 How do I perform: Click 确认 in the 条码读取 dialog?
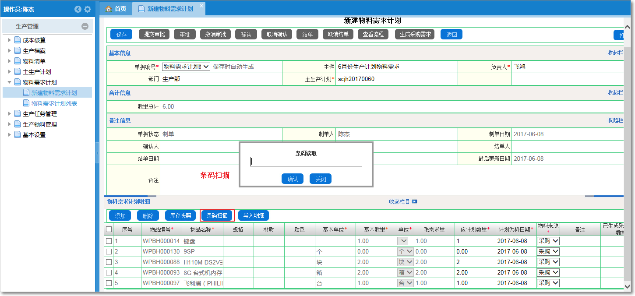coord(293,178)
